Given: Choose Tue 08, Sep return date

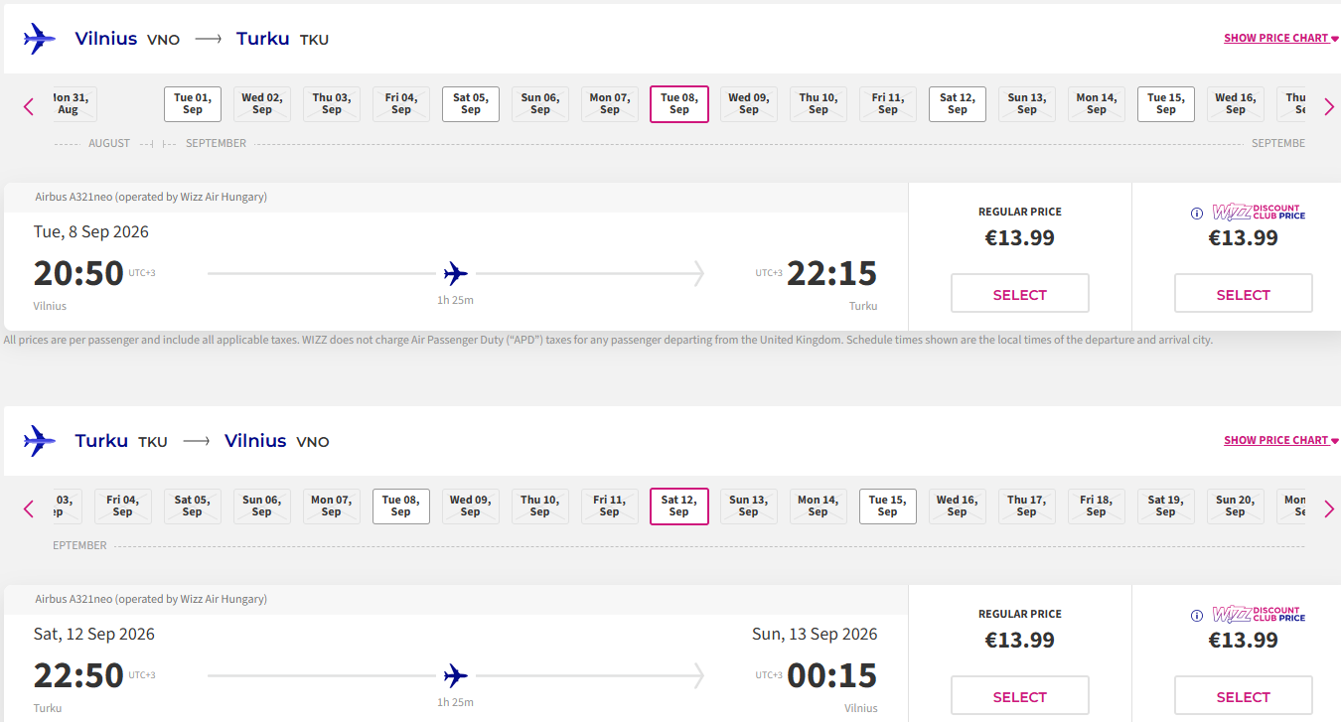Looking at the screenshot, I should pos(401,506).
